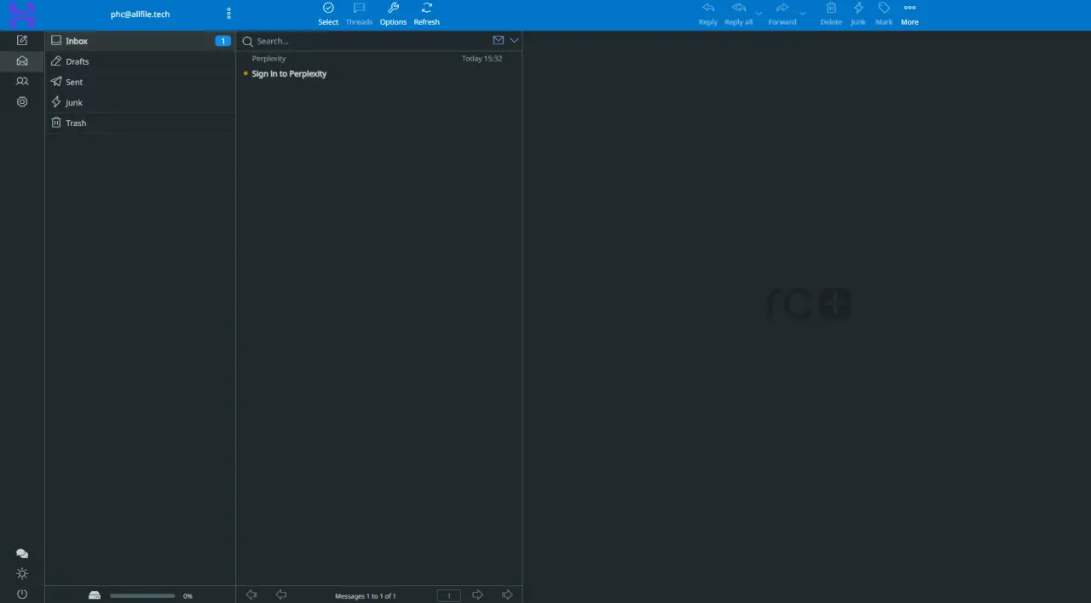Mark message as Junk
1091x603 pixels.
point(858,14)
